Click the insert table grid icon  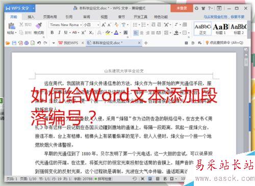(185, 25)
